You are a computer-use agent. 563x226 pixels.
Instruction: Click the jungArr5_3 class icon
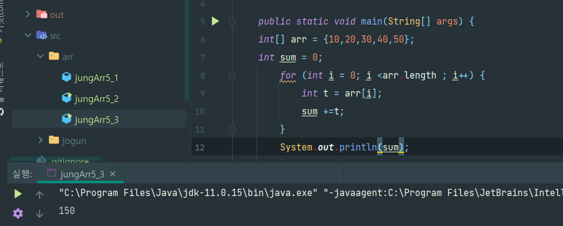pos(67,118)
